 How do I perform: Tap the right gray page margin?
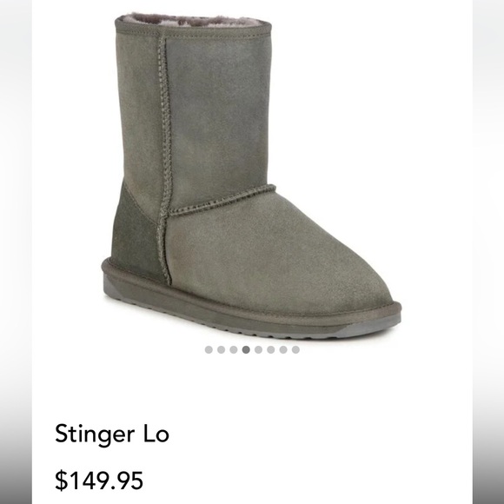488,252
